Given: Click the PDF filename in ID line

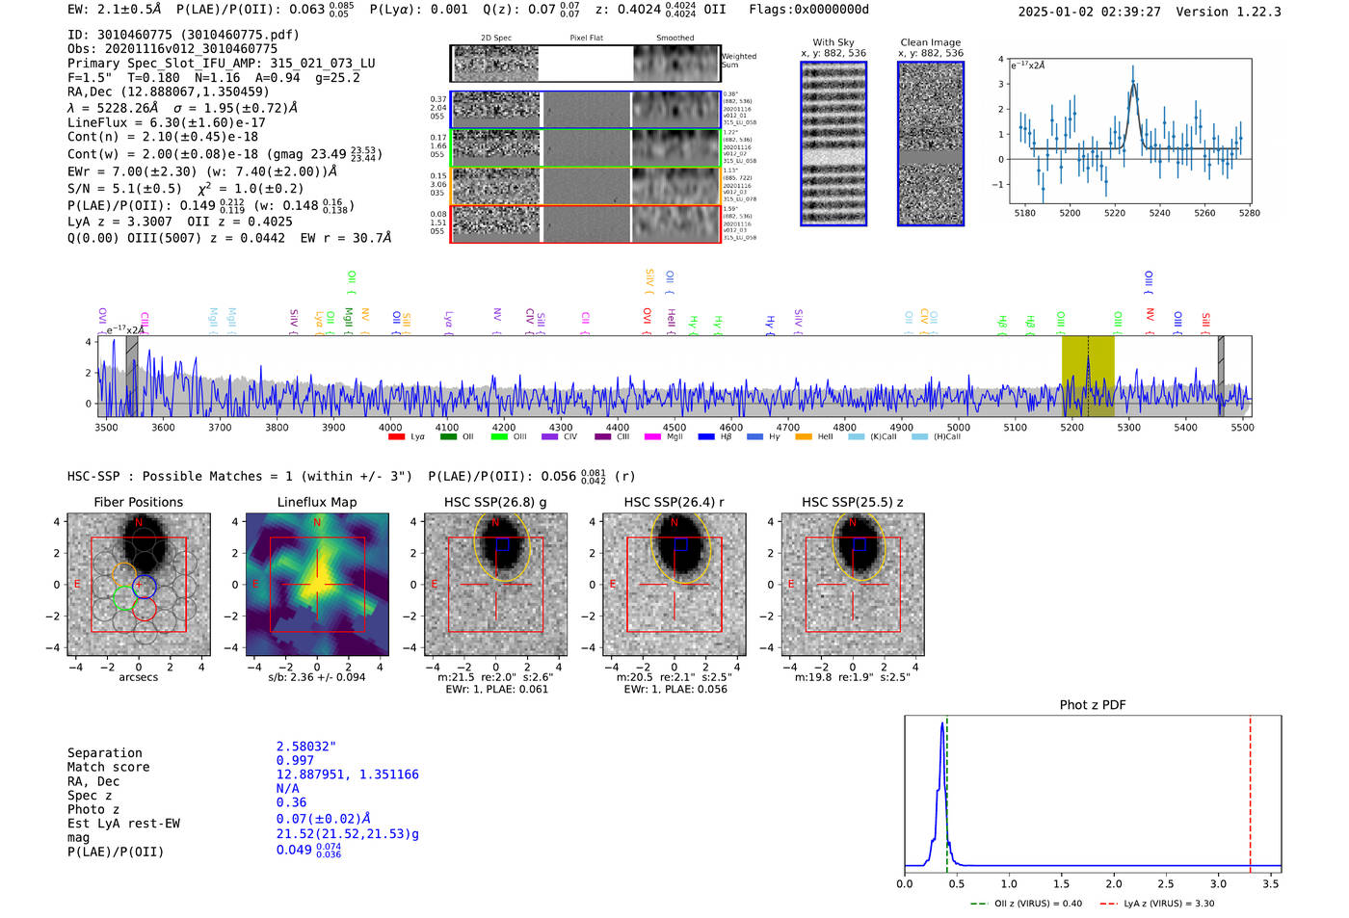Looking at the screenshot, I should coord(240,35).
